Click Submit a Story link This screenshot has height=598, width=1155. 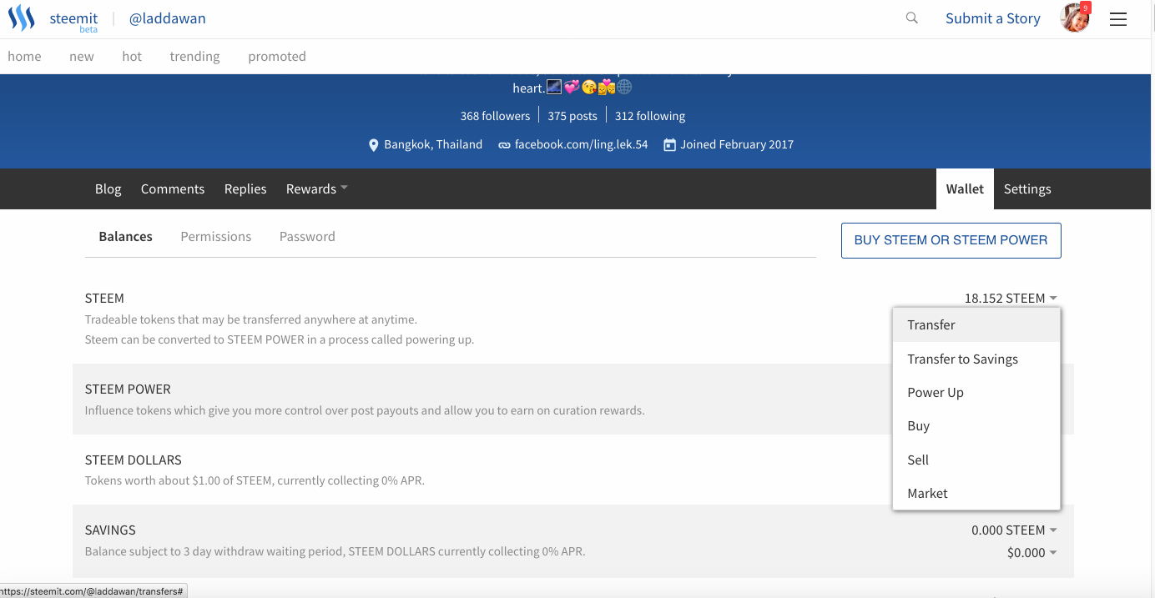point(993,18)
